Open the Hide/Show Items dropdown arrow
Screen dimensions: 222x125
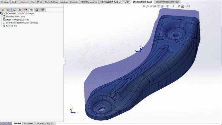(176, 6)
